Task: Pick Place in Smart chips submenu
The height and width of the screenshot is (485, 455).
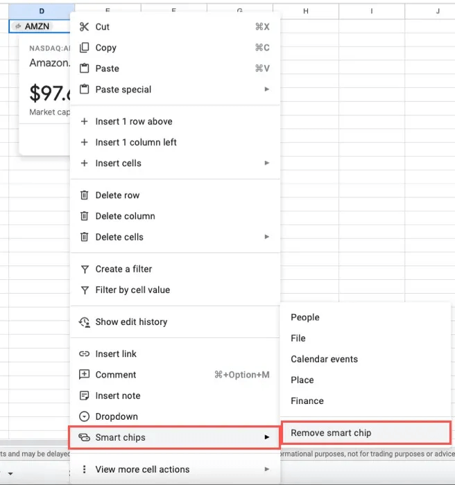Action: [365, 380]
